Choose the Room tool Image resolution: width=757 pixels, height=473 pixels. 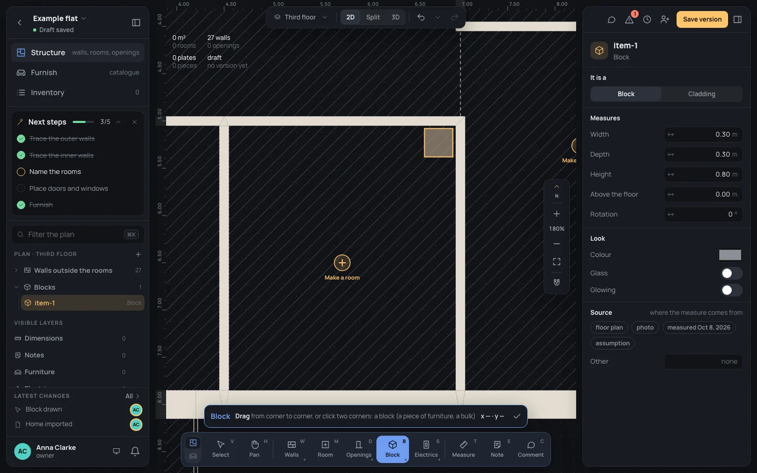(x=325, y=449)
